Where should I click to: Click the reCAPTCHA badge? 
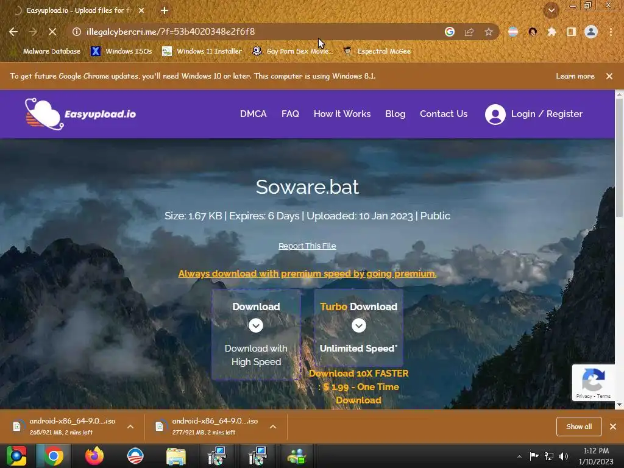[x=594, y=382]
